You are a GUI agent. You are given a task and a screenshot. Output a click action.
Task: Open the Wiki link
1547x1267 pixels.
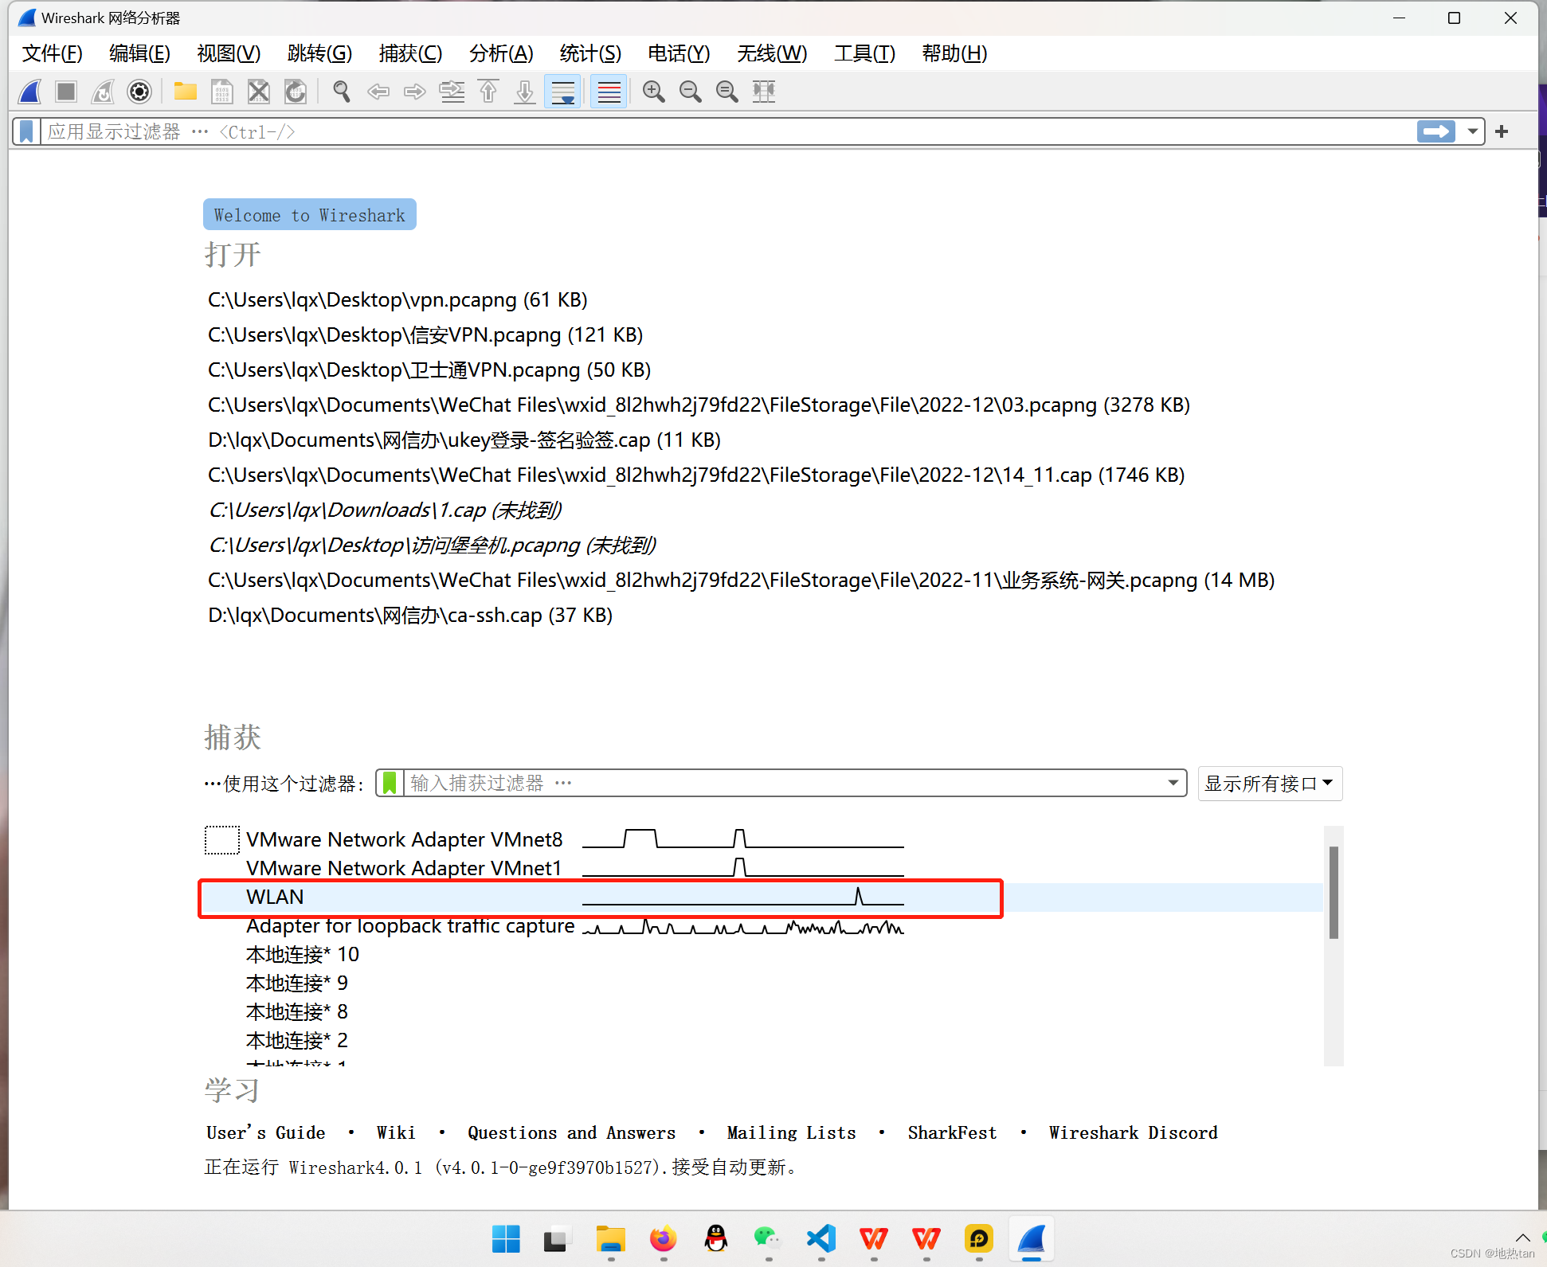pos(395,1132)
